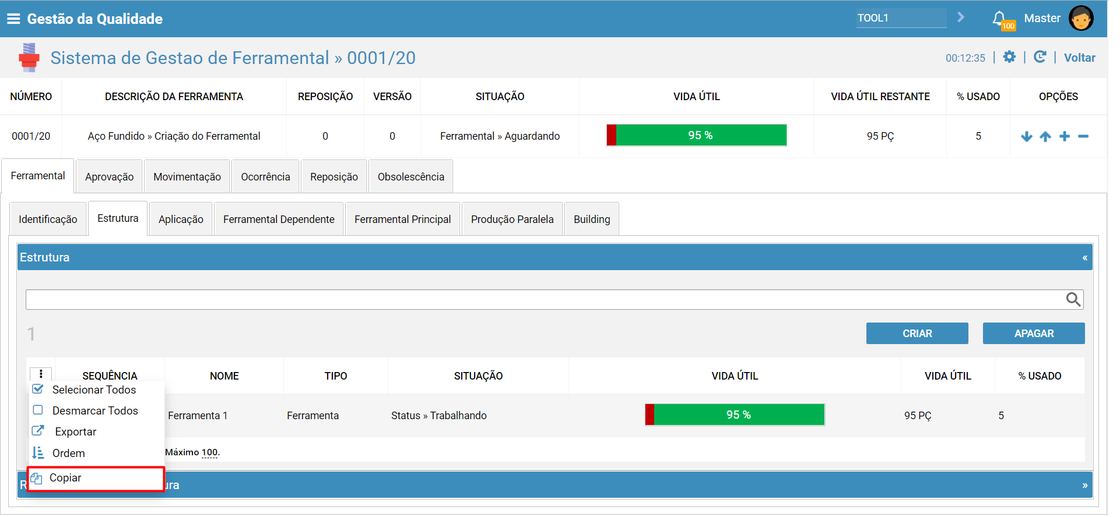The width and height of the screenshot is (1120, 517).
Task: Click the CRIAR button
Action: tap(917, 334)
